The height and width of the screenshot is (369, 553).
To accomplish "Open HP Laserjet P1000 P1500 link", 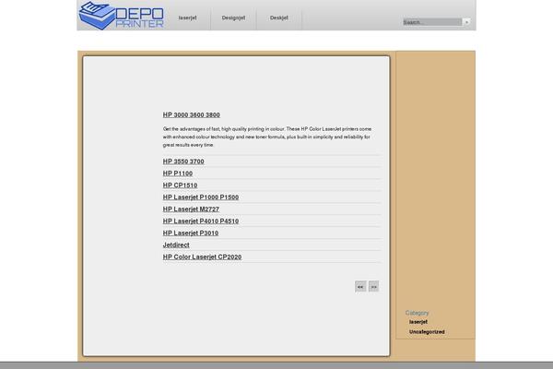I will (201, 197).
